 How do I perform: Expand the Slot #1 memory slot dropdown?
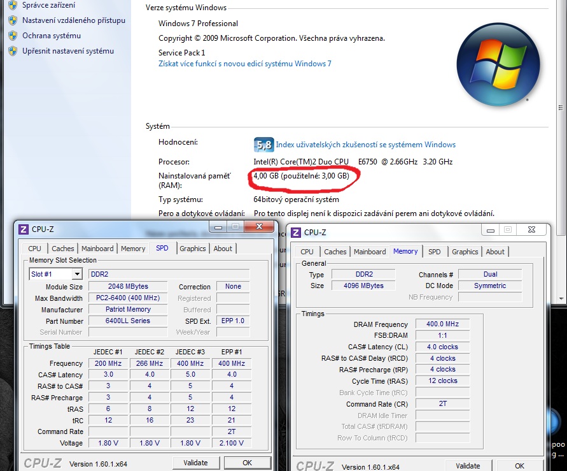(x=76, y=274)
